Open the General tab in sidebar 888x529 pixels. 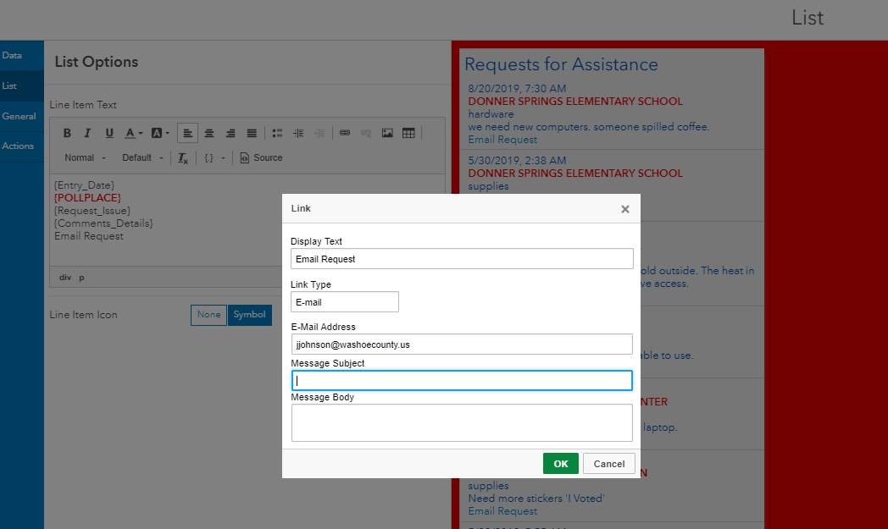(x=21, y=117)
